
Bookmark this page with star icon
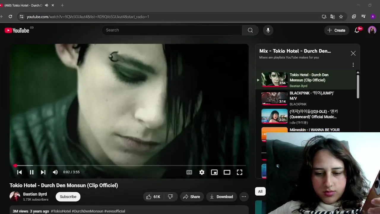(x=341, y=17)
